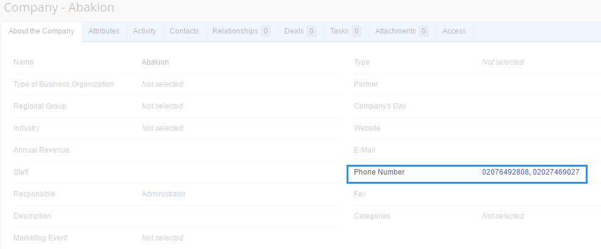Open the Tasks tab
The image size is (601, 249).
[x=345, y=31]
